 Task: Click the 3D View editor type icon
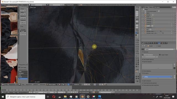click(20, 84)
